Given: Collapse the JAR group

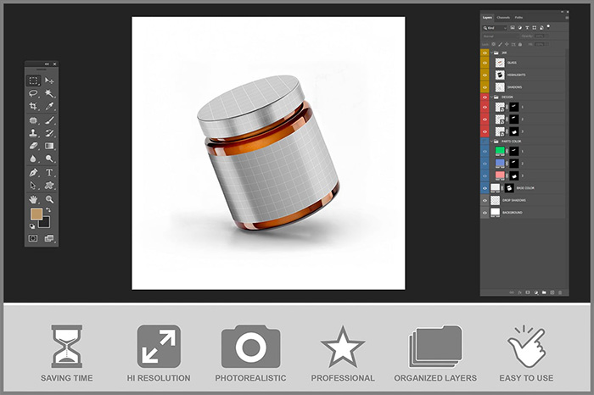Looking at the screenshot, I should 491,53.
